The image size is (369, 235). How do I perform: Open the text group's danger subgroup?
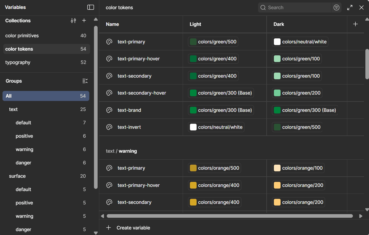click(x=23, y=163)
